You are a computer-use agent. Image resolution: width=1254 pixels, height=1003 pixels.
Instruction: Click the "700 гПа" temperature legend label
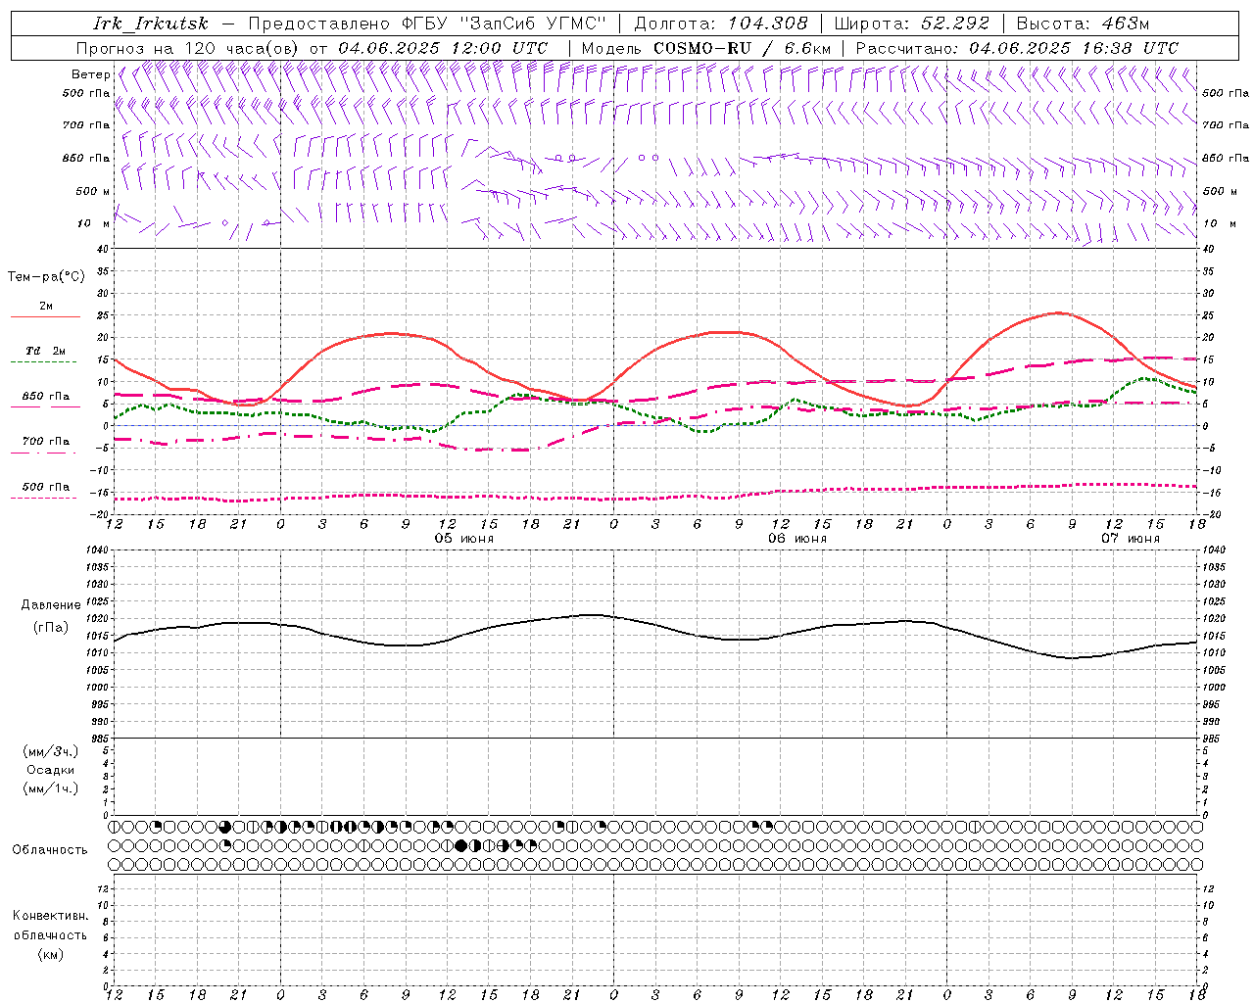pyautogui.click(x=46, y=442)
